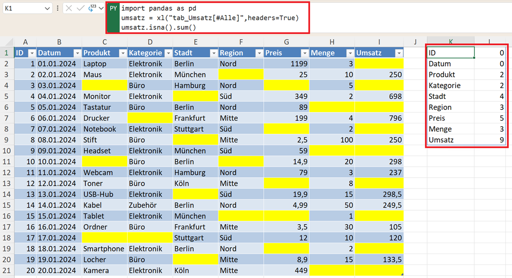Open the Region column filter dropdown
Viewport: 512px width, 278px height.
(x=259, y=53)
